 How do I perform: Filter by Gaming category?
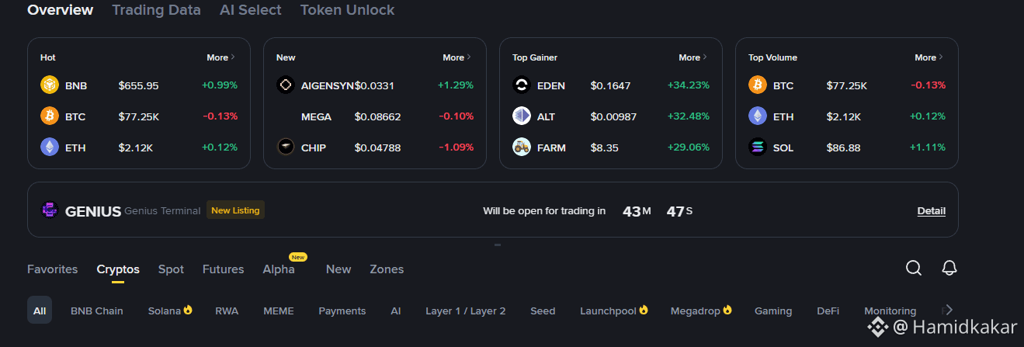tap(773, 311)
